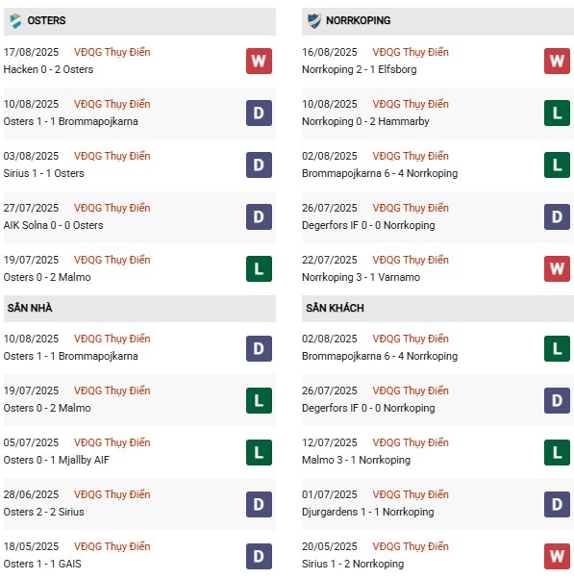Select the Brommapojkarna 6-4 Norrkoping result under NORRKOPING
Viewport: 574px width, 579px height.
coord(380,173)
